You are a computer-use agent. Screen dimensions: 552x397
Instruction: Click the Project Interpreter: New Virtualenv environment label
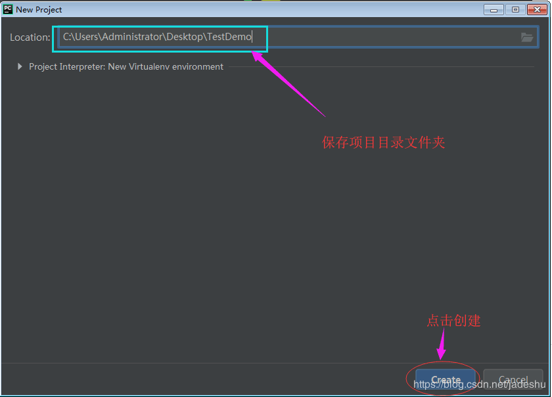tap(126, 66)
